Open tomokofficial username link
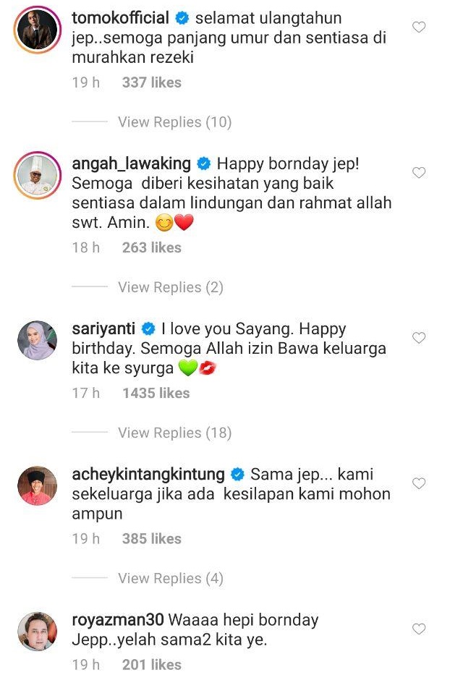The image size is (450, 688). 120,18
